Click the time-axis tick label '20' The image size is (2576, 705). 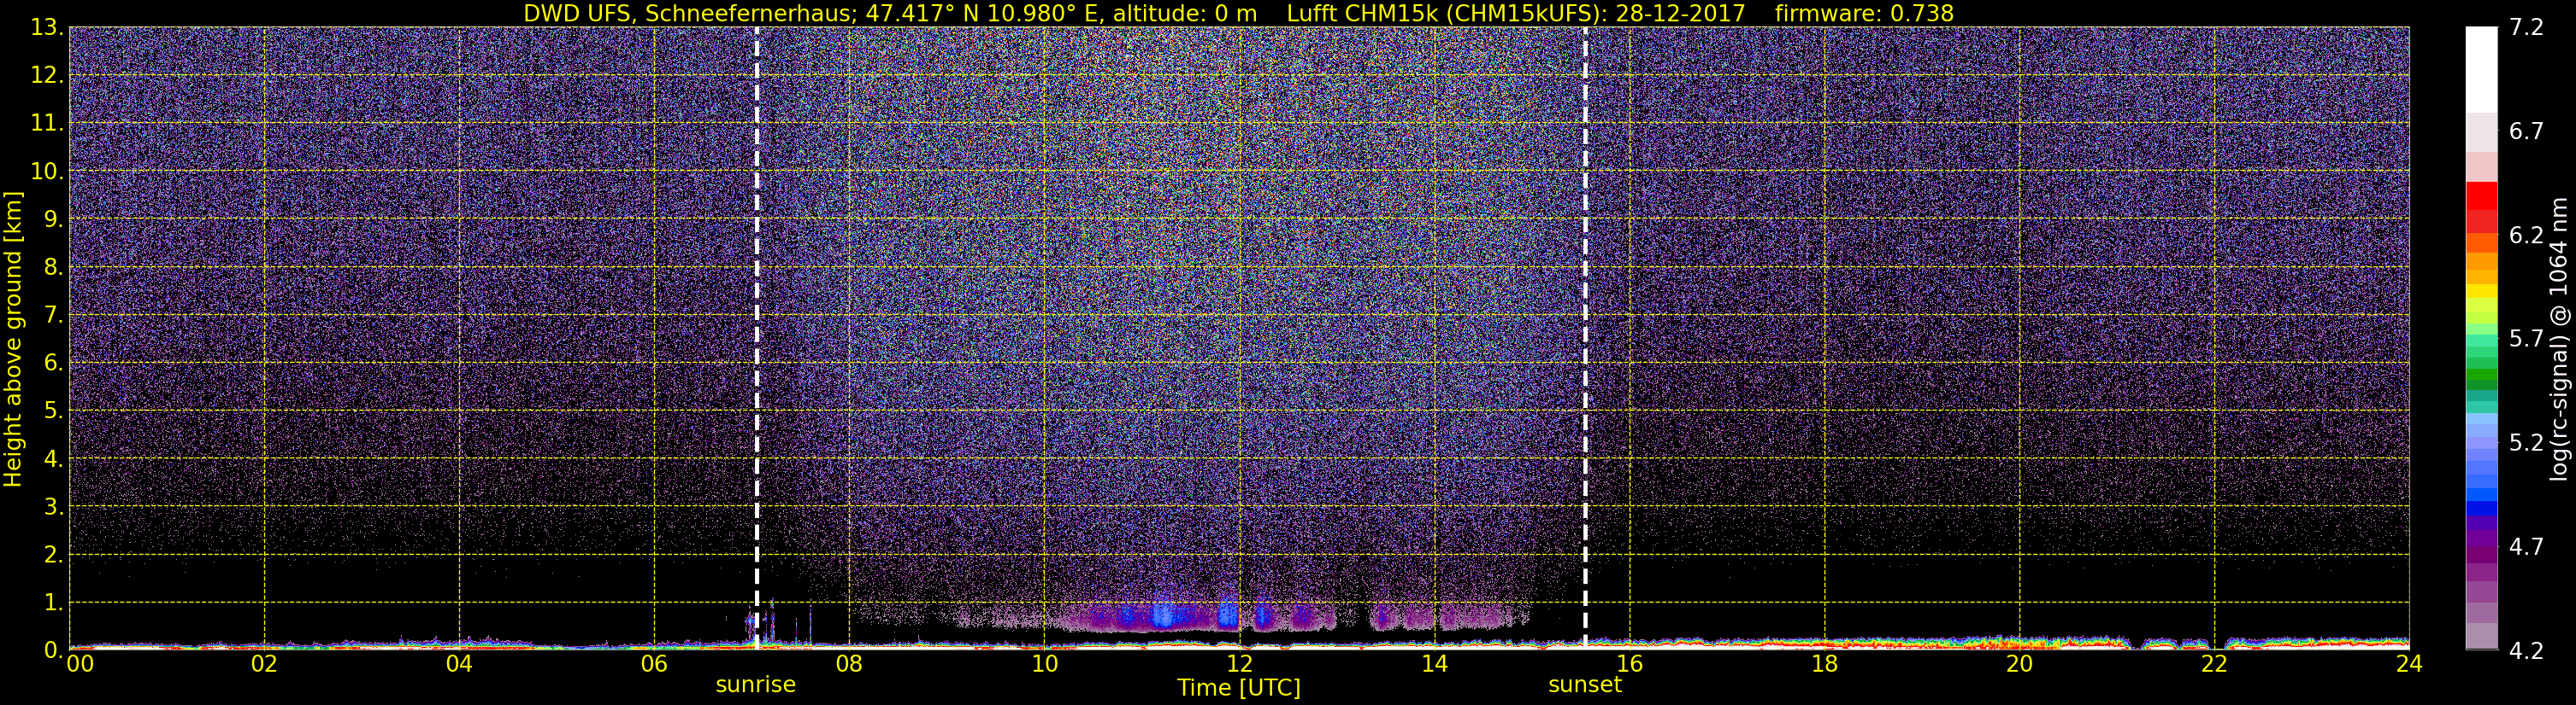tap(2019, 664)
